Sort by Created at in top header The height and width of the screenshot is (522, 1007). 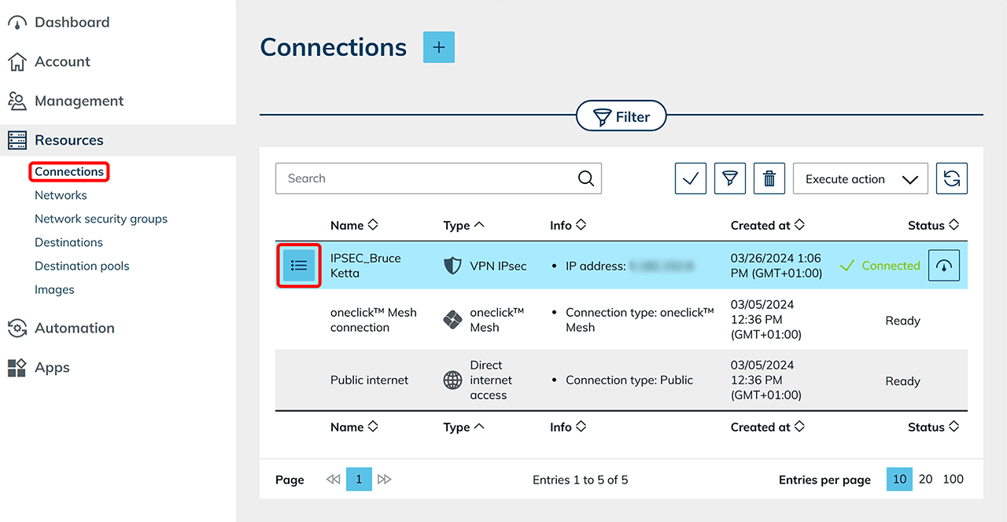(x=767, y=226)
